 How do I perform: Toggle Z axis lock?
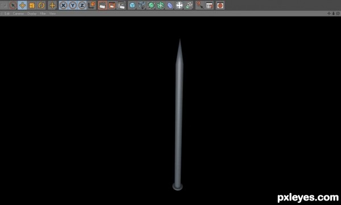(x=82, y=5)
